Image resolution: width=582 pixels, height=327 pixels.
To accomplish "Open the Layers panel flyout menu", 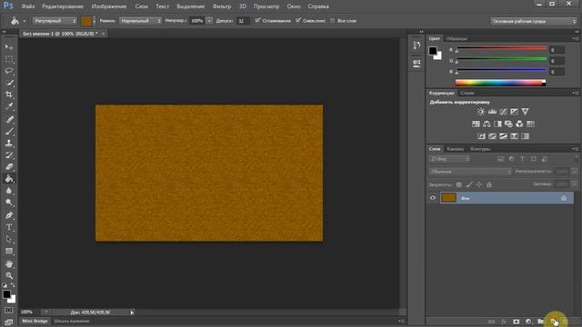I will coord(576,149).
